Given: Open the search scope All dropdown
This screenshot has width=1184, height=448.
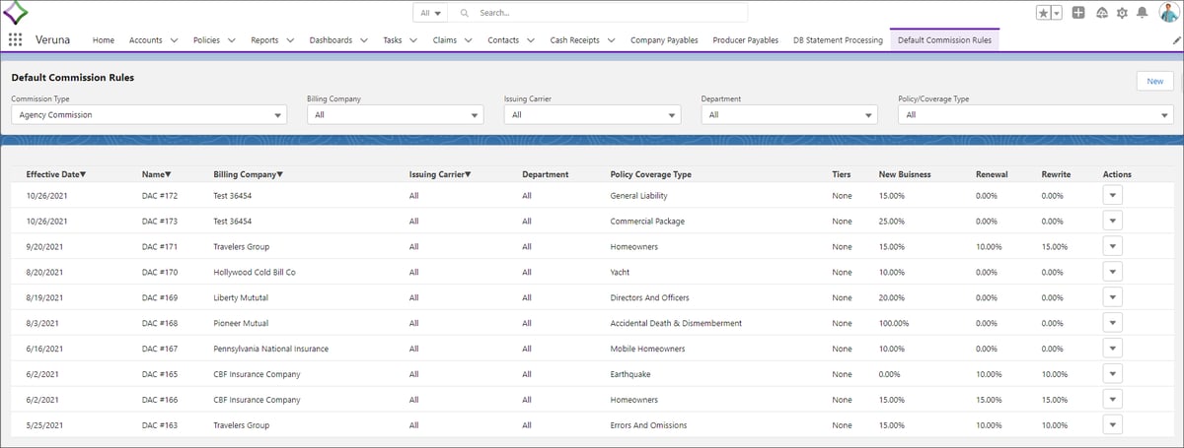Looking at the screenshot, I should (x=431, y=13).
